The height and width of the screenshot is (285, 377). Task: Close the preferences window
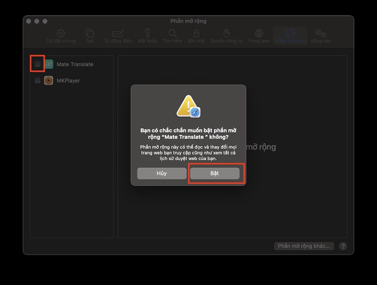[x=29, y=21]
